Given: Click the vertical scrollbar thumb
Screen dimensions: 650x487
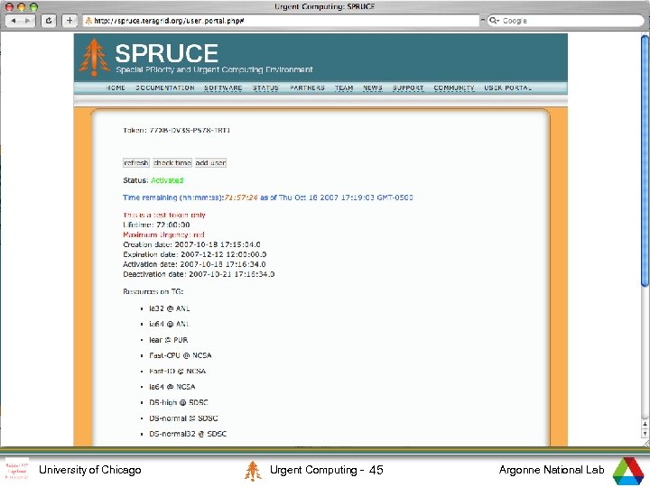Looking at the screenshot, I should tap(645, 161).
